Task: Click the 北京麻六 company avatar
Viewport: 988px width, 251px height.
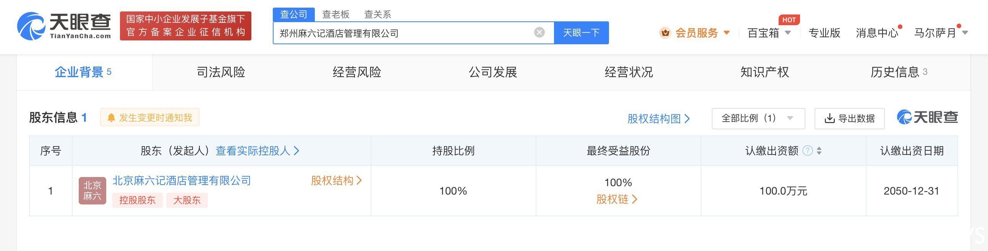Action: pyautogui.click(x=92, y=190)
